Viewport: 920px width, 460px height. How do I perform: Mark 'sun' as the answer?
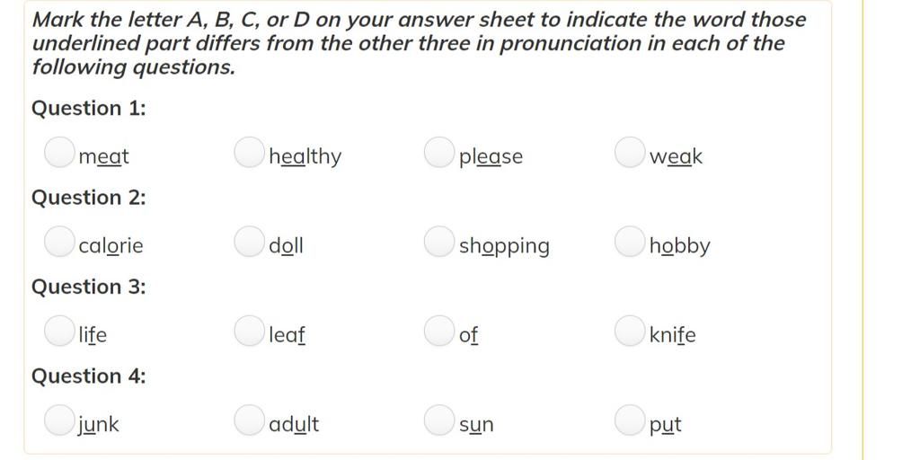tap(439, 420)
